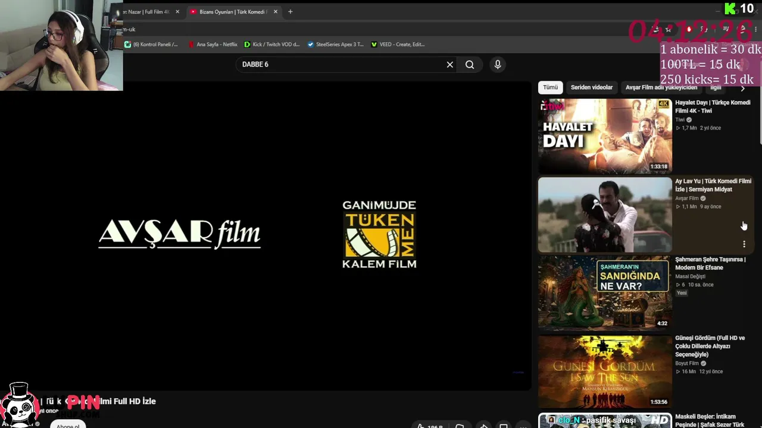762x428 pixels.
Task: Open the Kick / Twitch VOD bookmark
Action: [x=272, y=45]
